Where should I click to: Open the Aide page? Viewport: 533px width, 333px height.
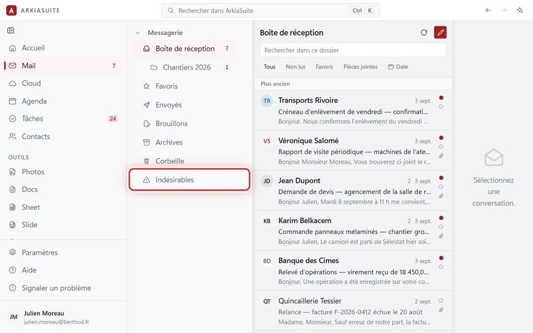coord(63,270)
